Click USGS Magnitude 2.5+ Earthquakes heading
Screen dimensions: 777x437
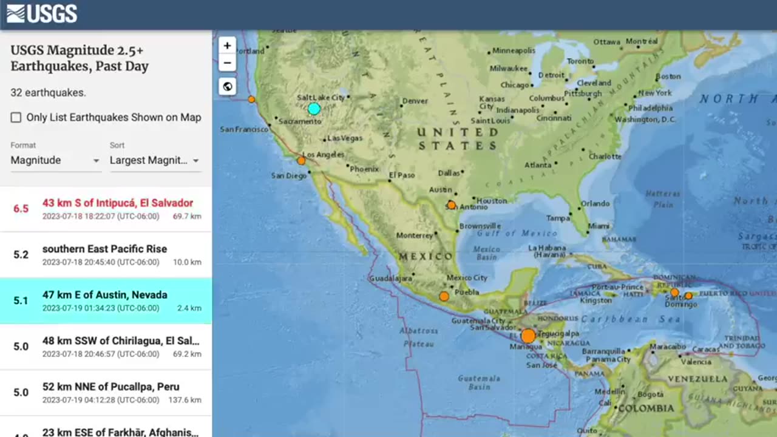[80, 58]
